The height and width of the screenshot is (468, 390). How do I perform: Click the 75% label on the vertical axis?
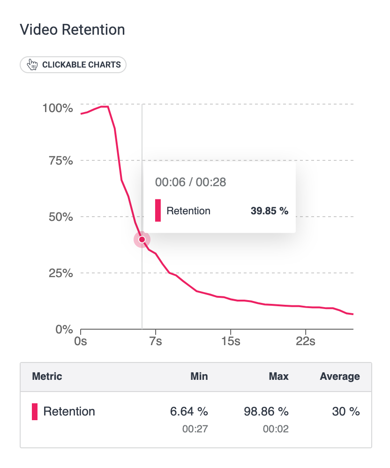[x=61, y=161]
